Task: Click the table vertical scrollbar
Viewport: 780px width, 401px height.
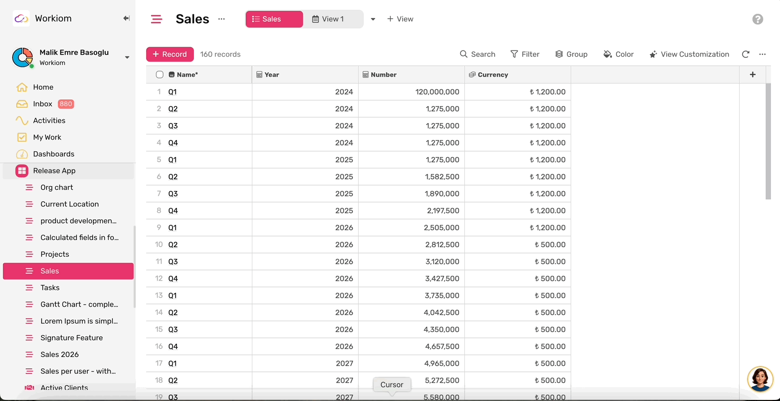Action: pos(768,141)
